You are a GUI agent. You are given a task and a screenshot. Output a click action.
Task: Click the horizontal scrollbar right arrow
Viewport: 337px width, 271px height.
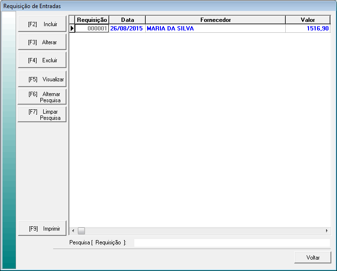327,231
